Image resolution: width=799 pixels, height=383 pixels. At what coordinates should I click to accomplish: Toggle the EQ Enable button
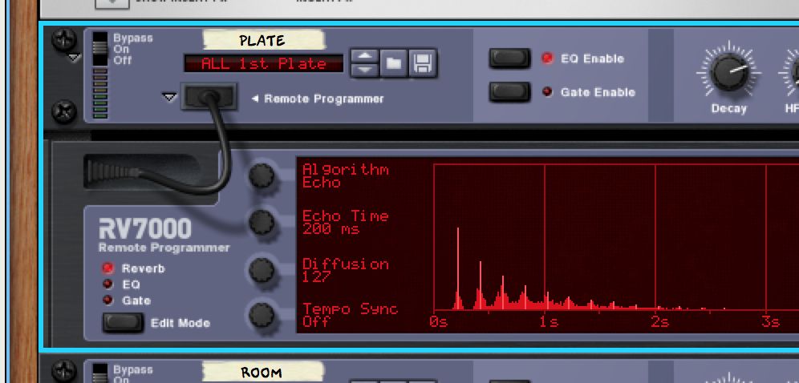click(509, 58)
